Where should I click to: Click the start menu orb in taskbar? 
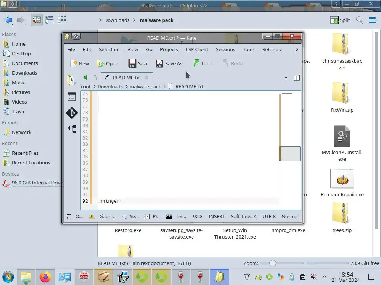pyautogui.click(x=8, y=277)
